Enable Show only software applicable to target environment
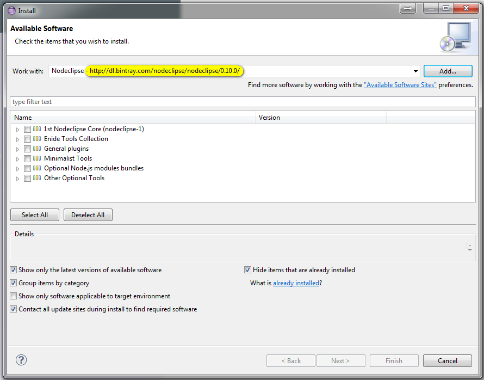 coord(14,296)
